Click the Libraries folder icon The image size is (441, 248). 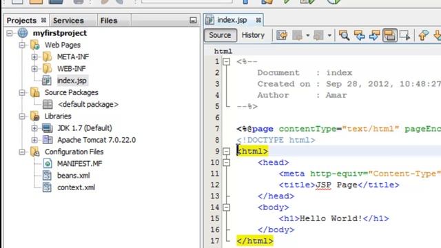[35, 116]
